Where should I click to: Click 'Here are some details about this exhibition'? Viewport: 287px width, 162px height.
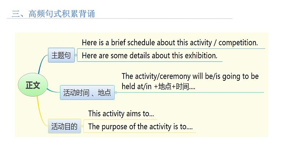coord(150,55)
